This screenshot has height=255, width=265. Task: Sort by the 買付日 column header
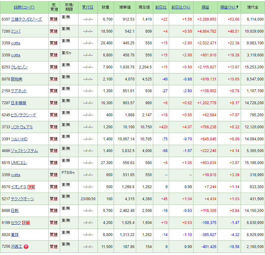[88, 7]
